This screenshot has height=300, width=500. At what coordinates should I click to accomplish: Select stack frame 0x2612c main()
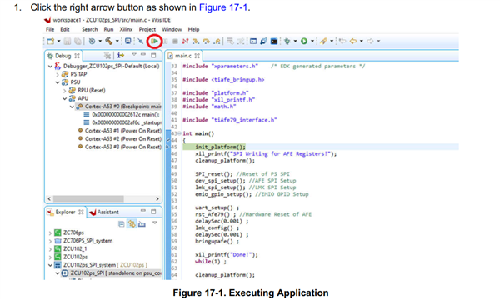[x=122, y=114]
